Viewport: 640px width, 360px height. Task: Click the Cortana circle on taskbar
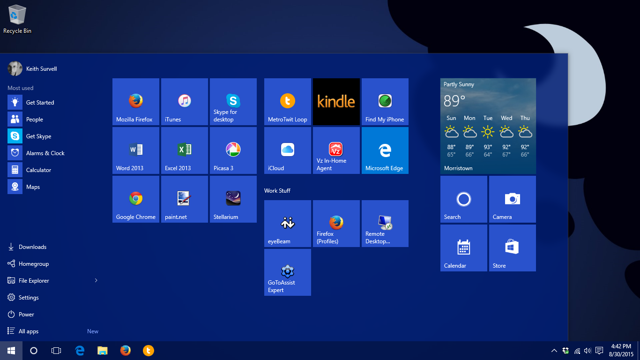tap(34, 351)
